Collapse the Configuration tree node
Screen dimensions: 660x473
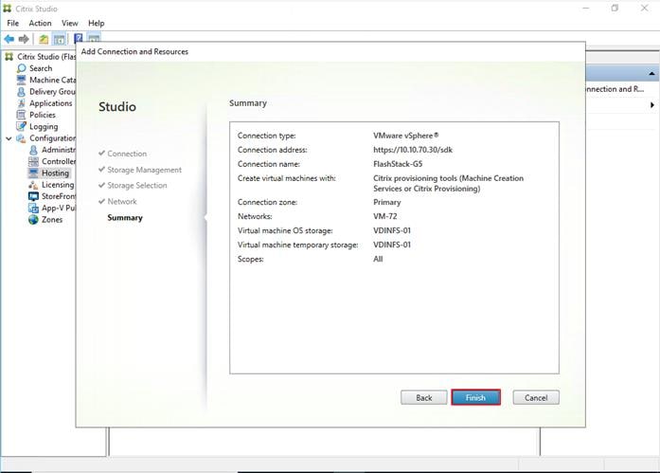pos(9,138)
